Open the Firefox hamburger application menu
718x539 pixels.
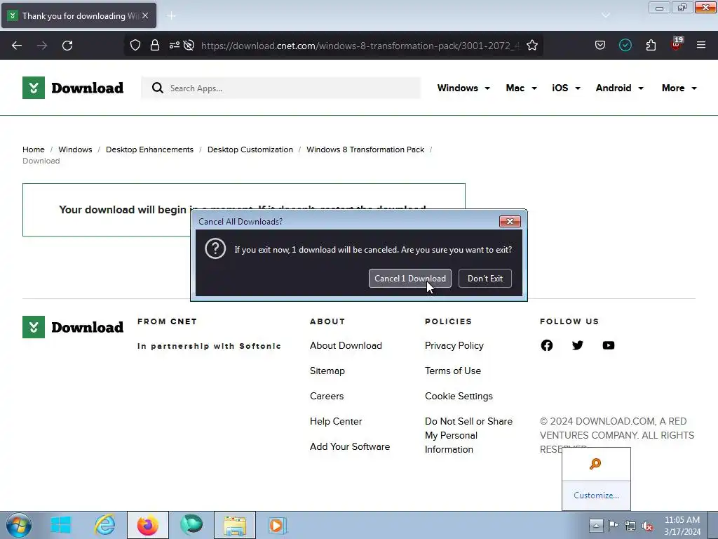tap(700, 45)
